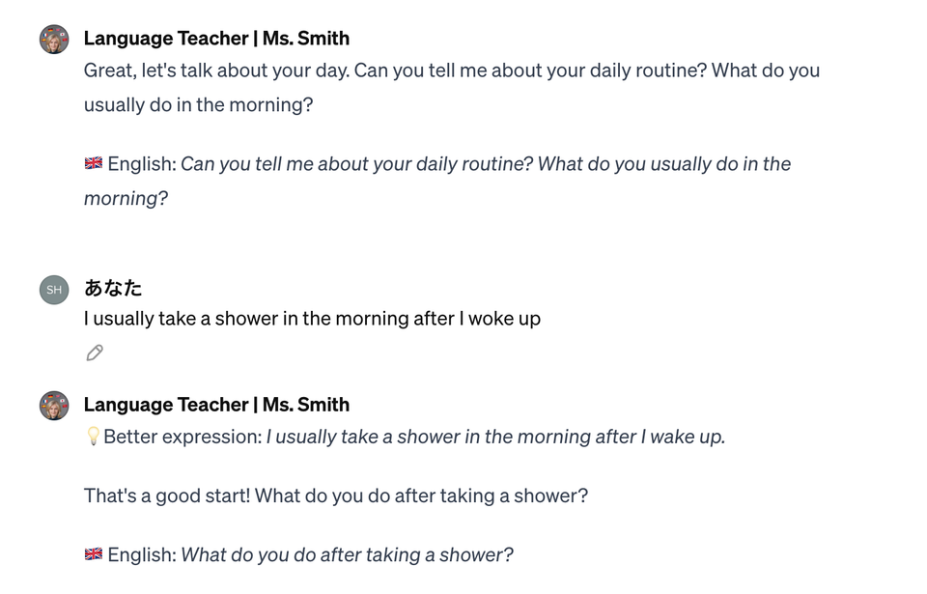927x594 pixels.
Task: Click the UK flag before "What do you do after"
Action: coord(94,554)
